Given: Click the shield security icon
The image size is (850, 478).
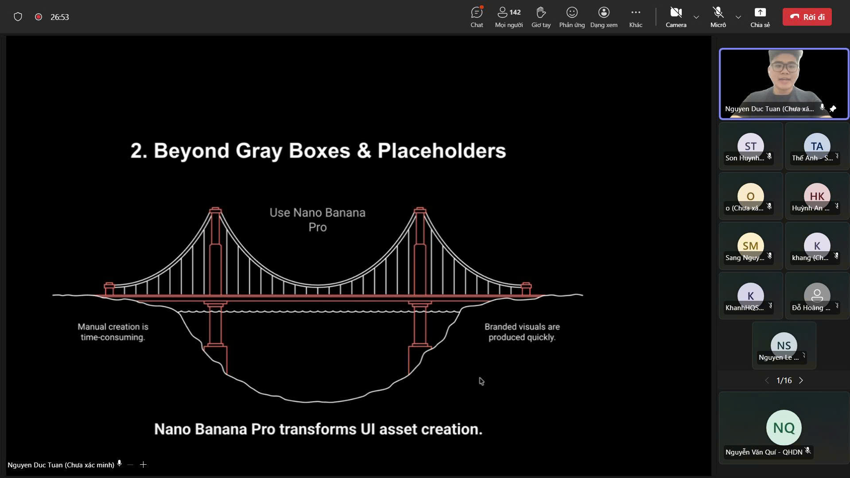Looking at the screenshot, I should coord(18,17).
